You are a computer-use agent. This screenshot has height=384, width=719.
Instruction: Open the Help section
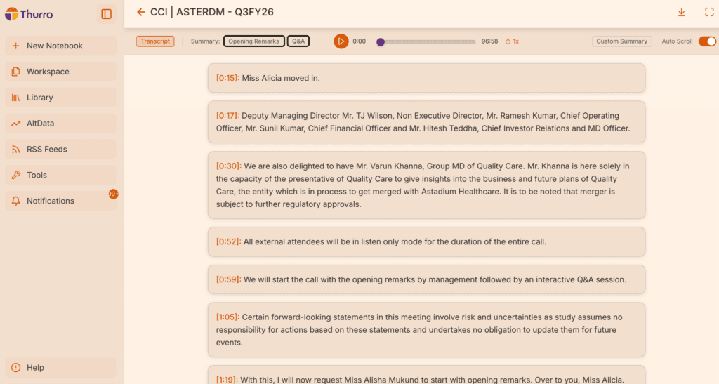tap(35, 367)
